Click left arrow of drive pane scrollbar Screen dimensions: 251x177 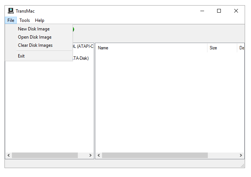click(9, 155)
